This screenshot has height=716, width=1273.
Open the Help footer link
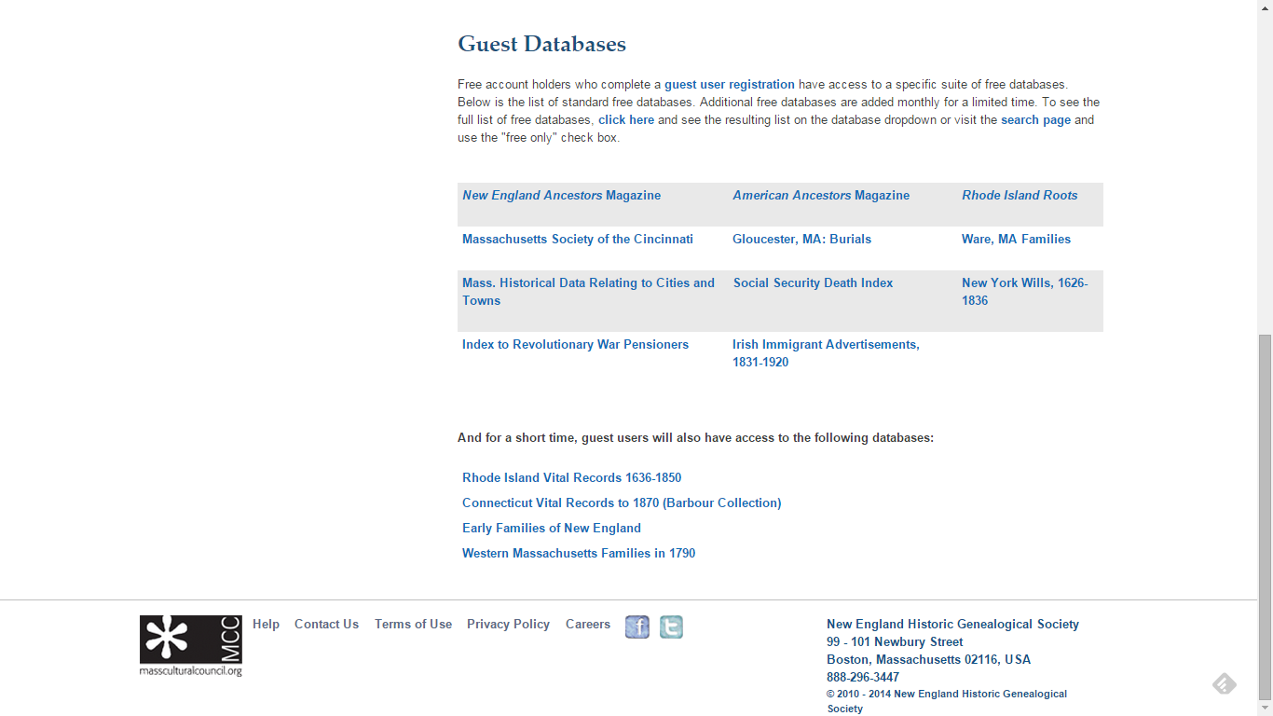[x=266, y=624]
